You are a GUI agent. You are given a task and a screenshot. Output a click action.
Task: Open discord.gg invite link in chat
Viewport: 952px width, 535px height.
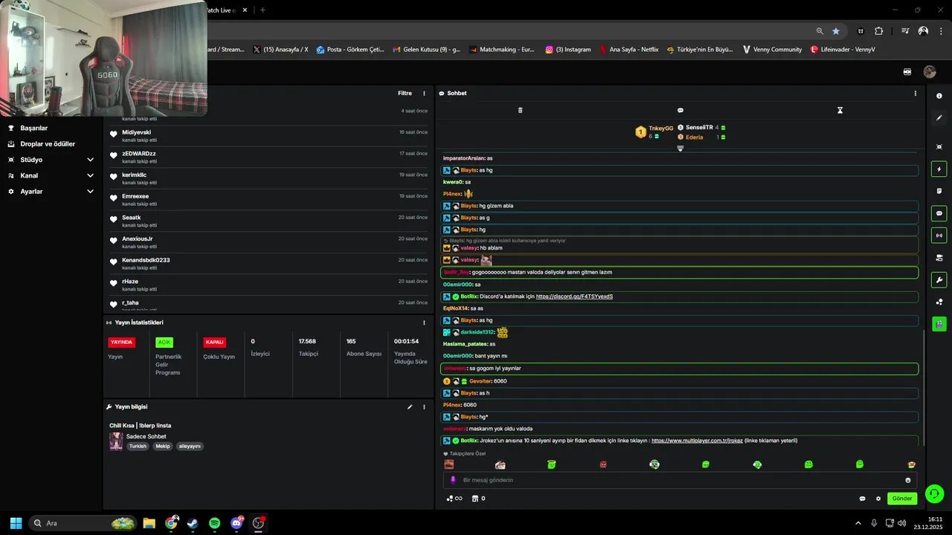click(x=574, y=296)
